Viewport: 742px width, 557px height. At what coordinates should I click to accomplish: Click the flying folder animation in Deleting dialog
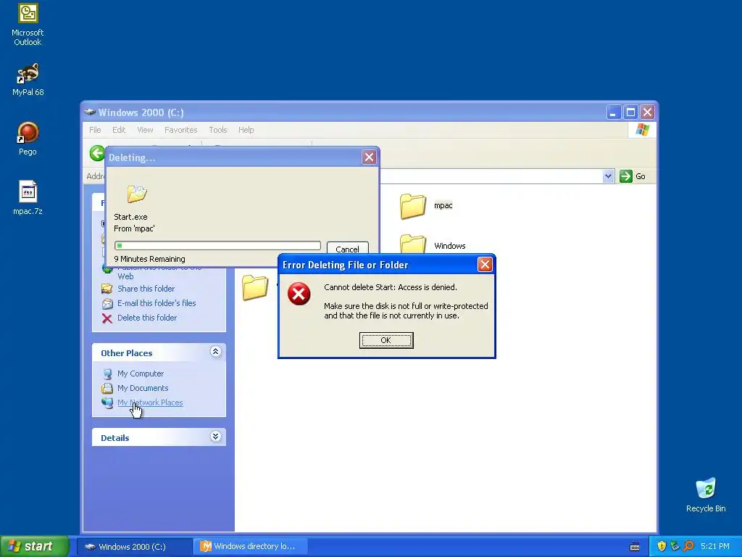137,194
